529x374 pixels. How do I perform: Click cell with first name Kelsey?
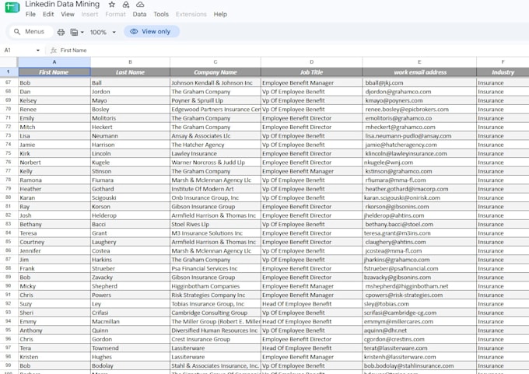pyautogui.click(x=54, y=100)
